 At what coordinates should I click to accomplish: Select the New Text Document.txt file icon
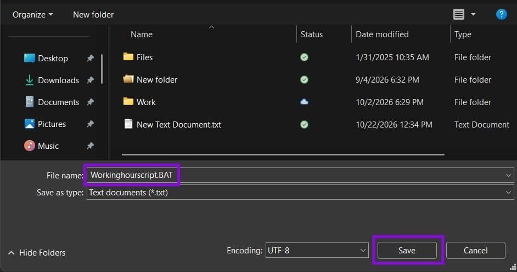pyautogui.click(x=128, y=124)
